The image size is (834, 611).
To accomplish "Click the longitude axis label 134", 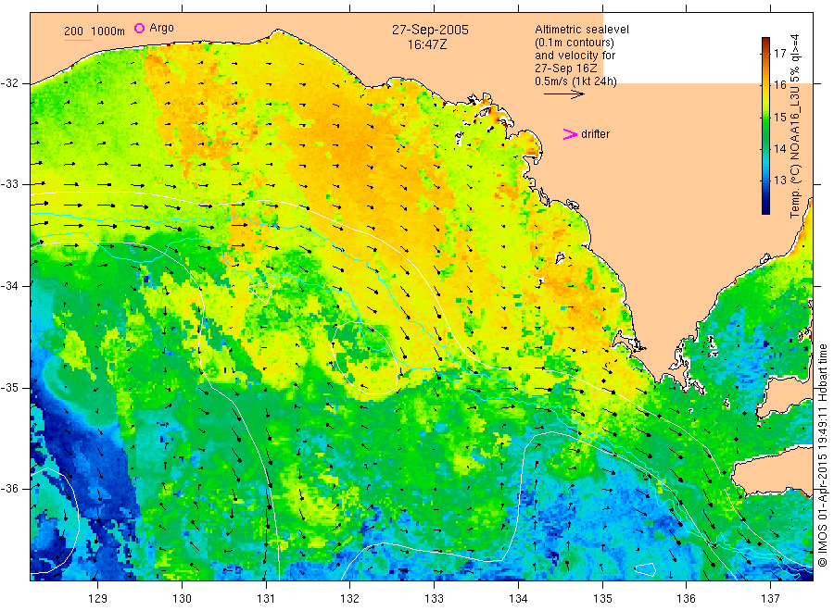I will coord(518,599).
